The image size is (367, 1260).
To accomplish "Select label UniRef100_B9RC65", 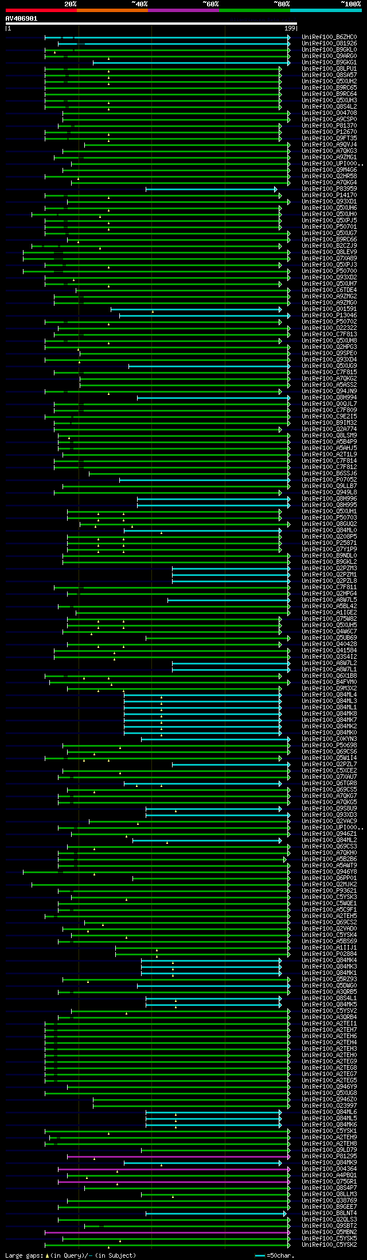I will (x=329, y=88).
